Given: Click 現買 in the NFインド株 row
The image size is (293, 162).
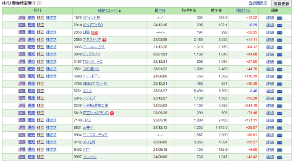Looking at the screenshot, I should tap(22, 18).
